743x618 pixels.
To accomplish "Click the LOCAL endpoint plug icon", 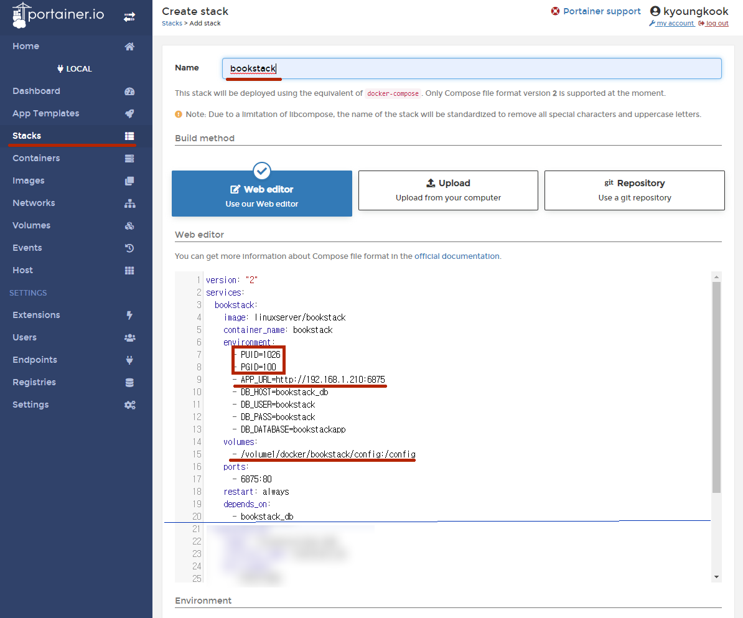I will point(60,68).
